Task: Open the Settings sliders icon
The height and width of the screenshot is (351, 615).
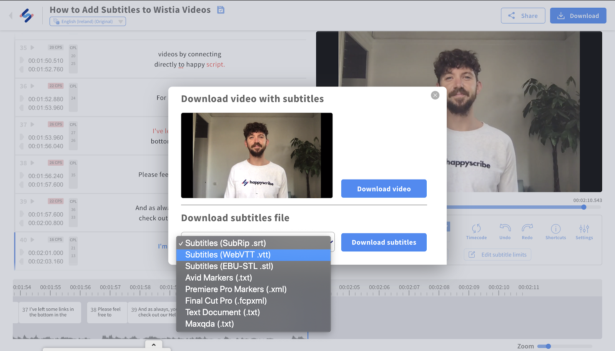Action: (x=584, y=232)
